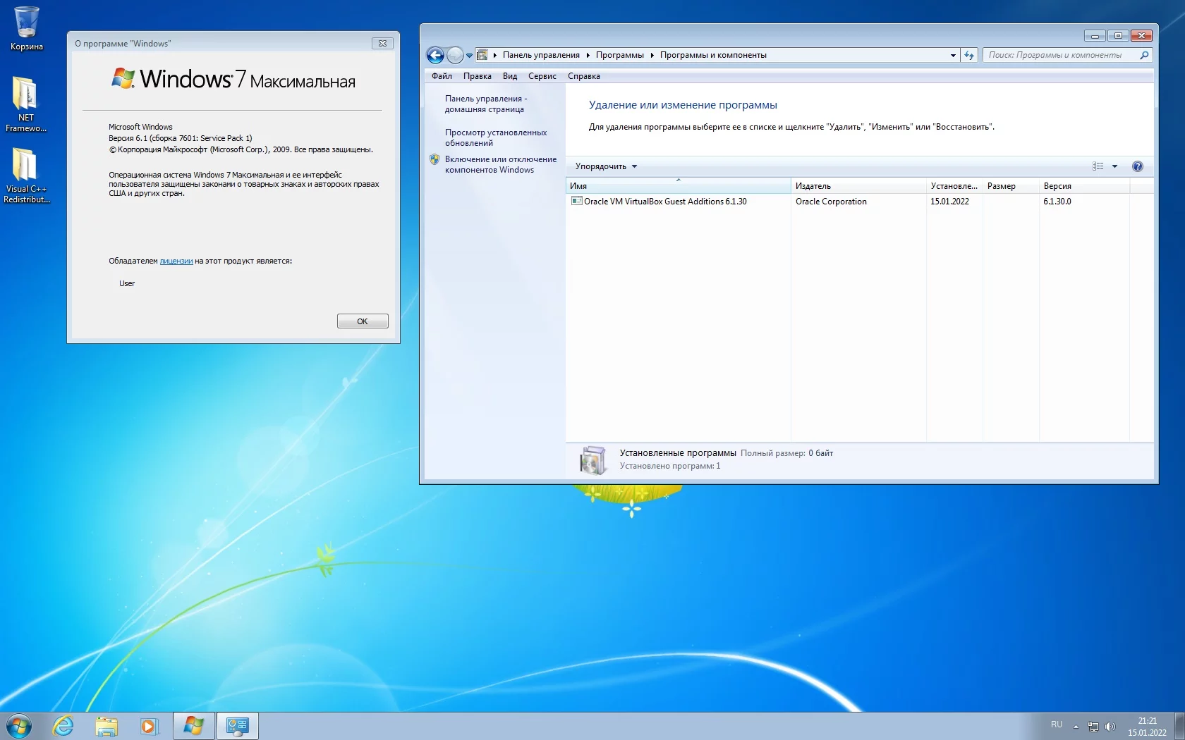Close the О программе "Windows" dialog
This screenshot has height=740, width=1185.
click(x=382, y=43)
